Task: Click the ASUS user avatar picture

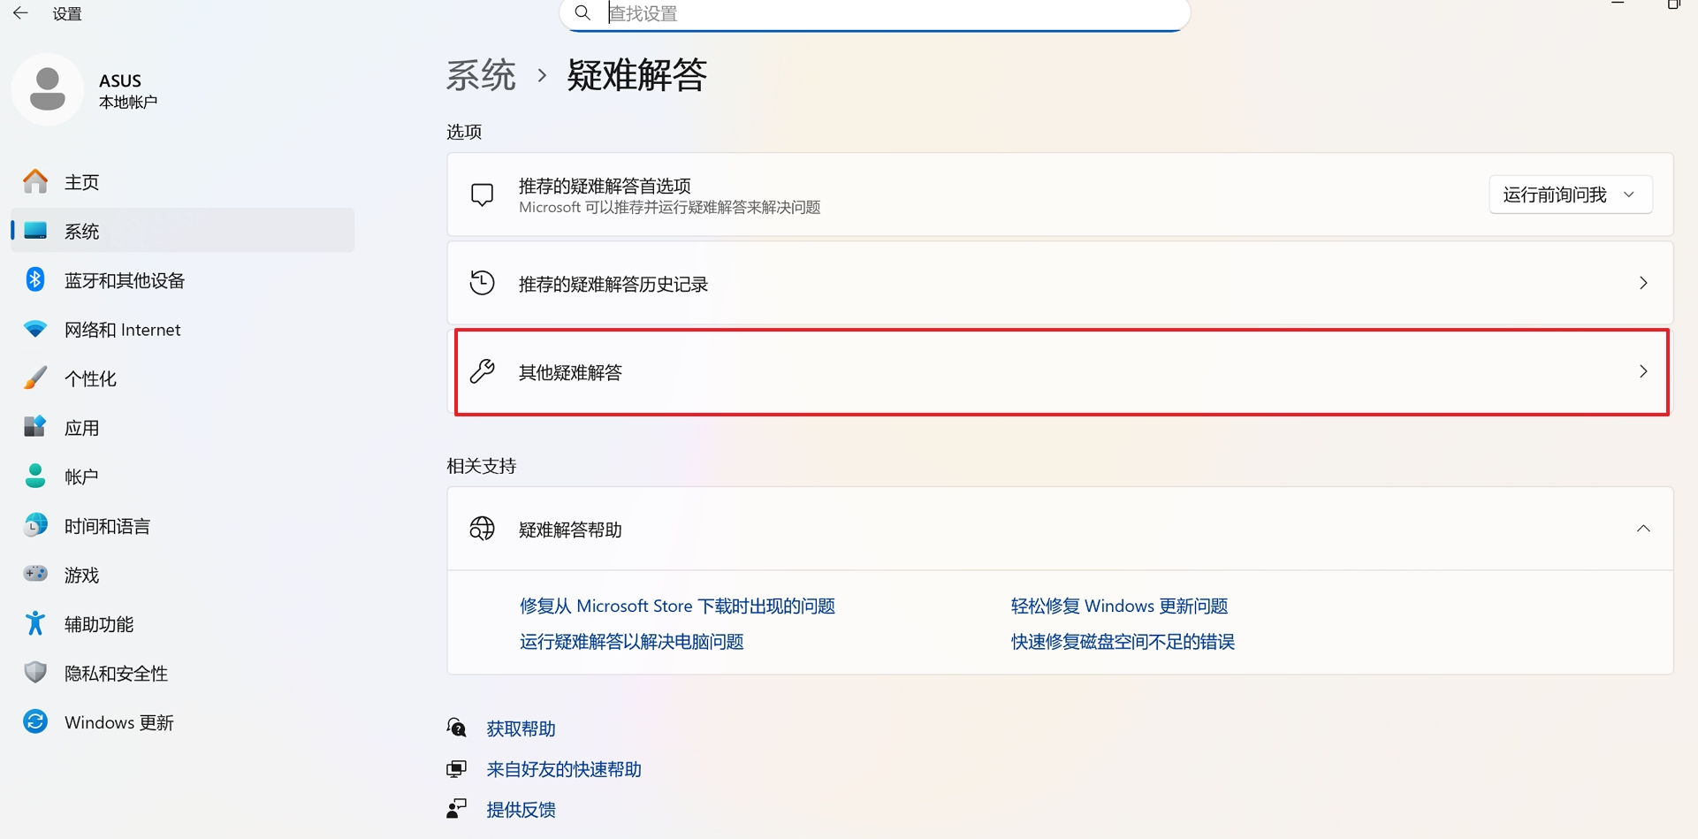Action: [48, 89]
